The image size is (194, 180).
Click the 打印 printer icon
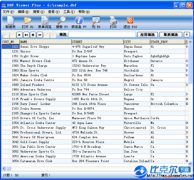pos(113,22)
